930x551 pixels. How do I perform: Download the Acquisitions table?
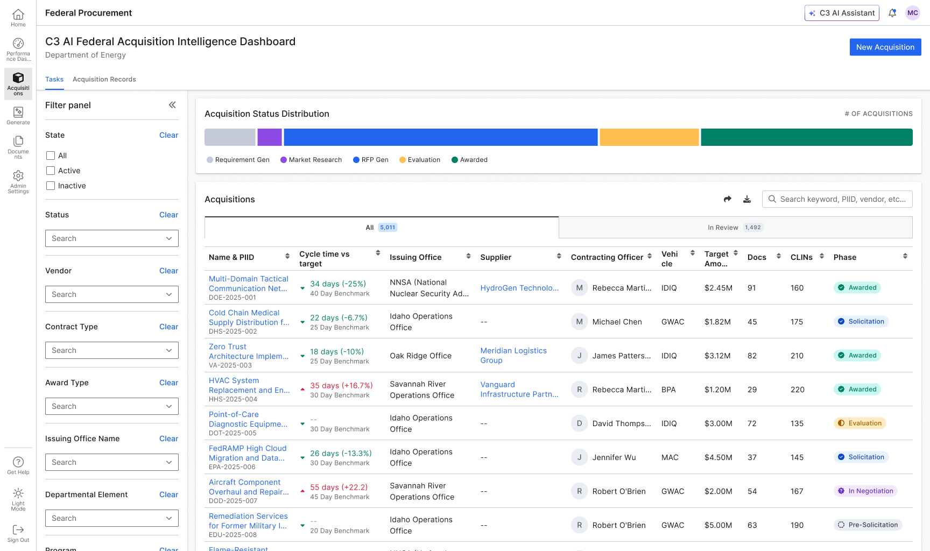click(747, 199)
